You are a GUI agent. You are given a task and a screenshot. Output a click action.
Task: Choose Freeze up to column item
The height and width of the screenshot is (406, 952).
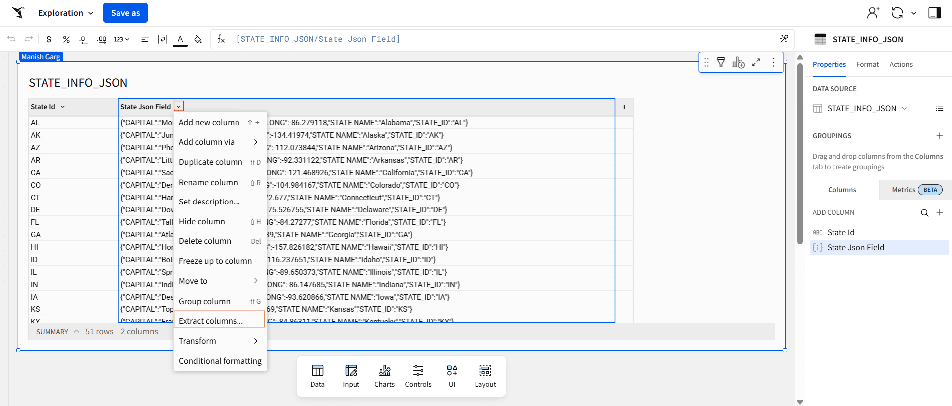pyautogui.click(x=220, y=261)
